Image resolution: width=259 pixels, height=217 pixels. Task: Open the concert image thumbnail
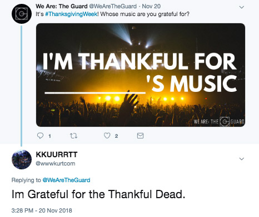tap(141, 75)
